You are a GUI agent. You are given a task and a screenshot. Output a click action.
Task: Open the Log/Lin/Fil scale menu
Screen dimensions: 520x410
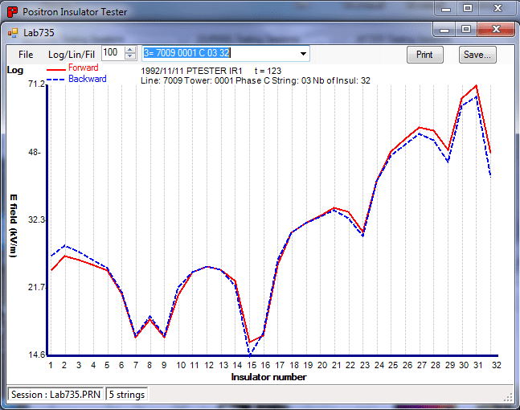(x=71, y=55)
